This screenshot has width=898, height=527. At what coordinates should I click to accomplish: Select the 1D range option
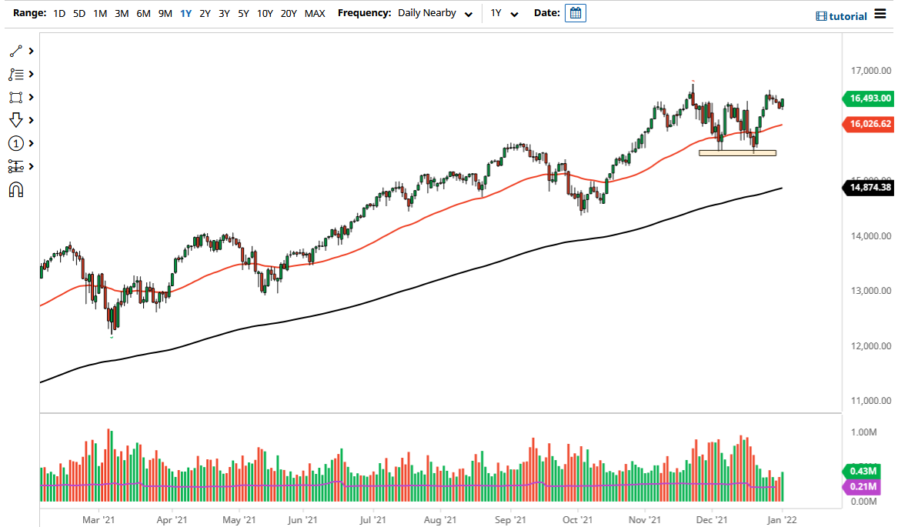[x=58, y=13]
